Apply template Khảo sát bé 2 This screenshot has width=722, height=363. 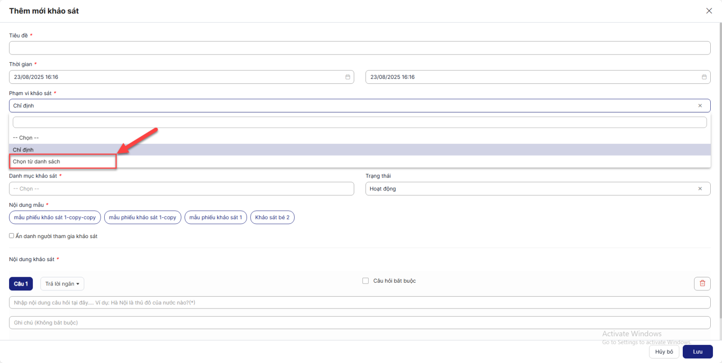click(x=272, y=217)
